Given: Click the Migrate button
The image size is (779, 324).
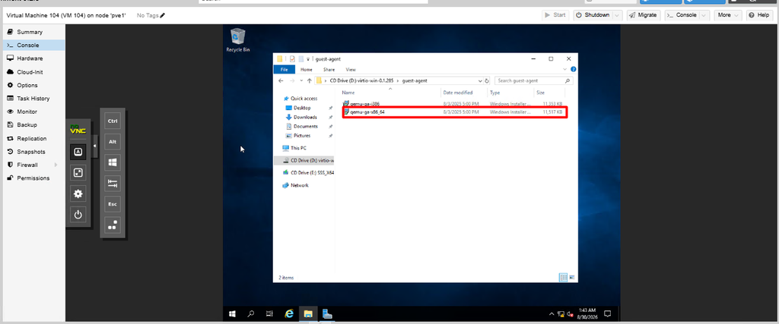Looking at the screenshot, I should point(644,15).
